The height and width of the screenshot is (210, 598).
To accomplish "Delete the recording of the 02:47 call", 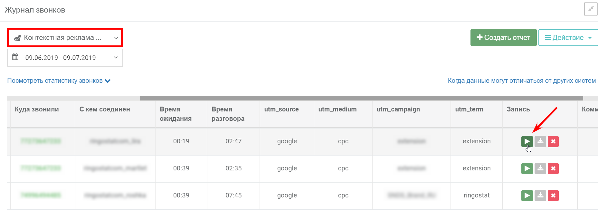I will click(553, 141).
